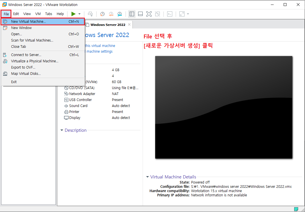The width and height of the screenshot is (305, 212).
Task: Click the New Window menu icon
Action: [5, 28]
